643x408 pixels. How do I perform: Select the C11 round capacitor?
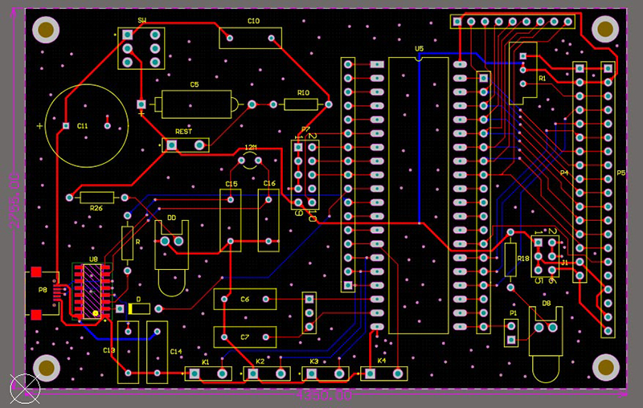(85, 125)
